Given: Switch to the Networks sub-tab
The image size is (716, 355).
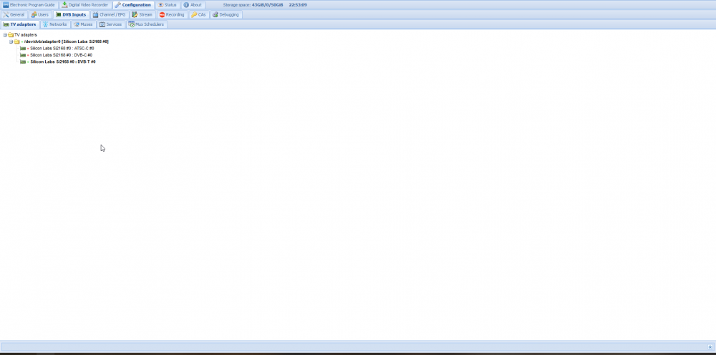Looking at the screenshot, I should coord(55,24).
